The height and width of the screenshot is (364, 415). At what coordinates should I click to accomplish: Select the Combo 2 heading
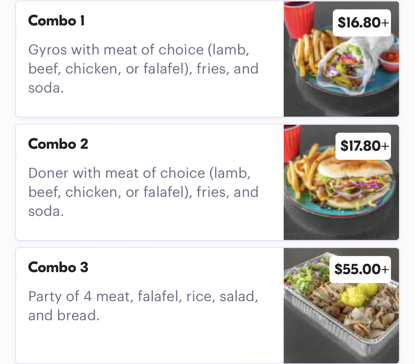(58, 144)
